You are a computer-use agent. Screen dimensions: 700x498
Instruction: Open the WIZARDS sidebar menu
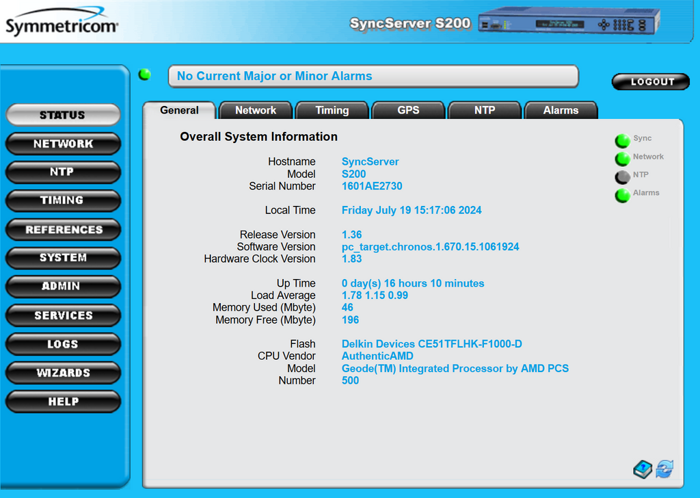[x=64, y=373]
